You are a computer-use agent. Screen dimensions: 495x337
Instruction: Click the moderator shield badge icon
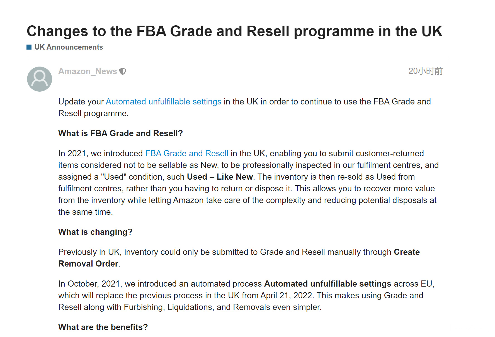[123, 72]
